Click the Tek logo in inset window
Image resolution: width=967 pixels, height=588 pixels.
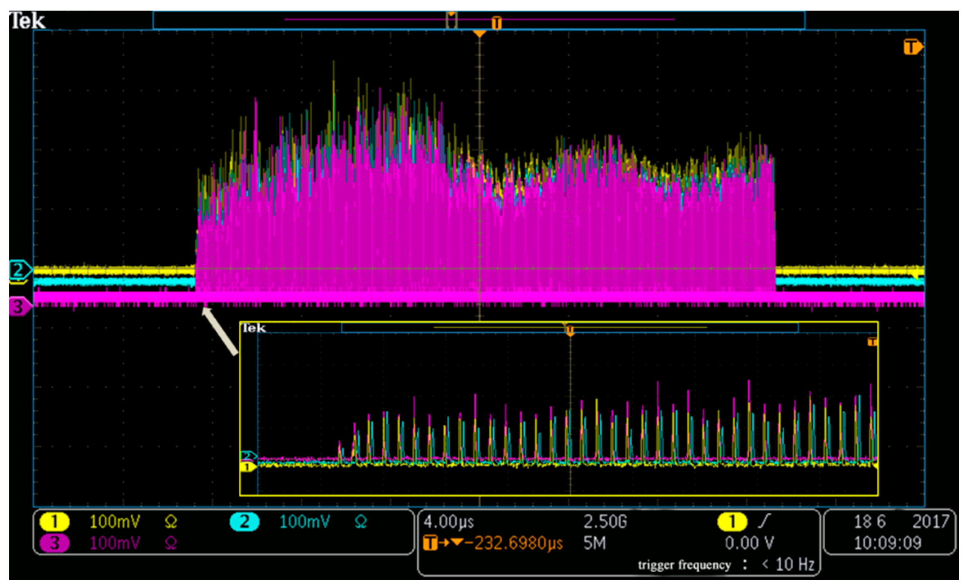253,328
